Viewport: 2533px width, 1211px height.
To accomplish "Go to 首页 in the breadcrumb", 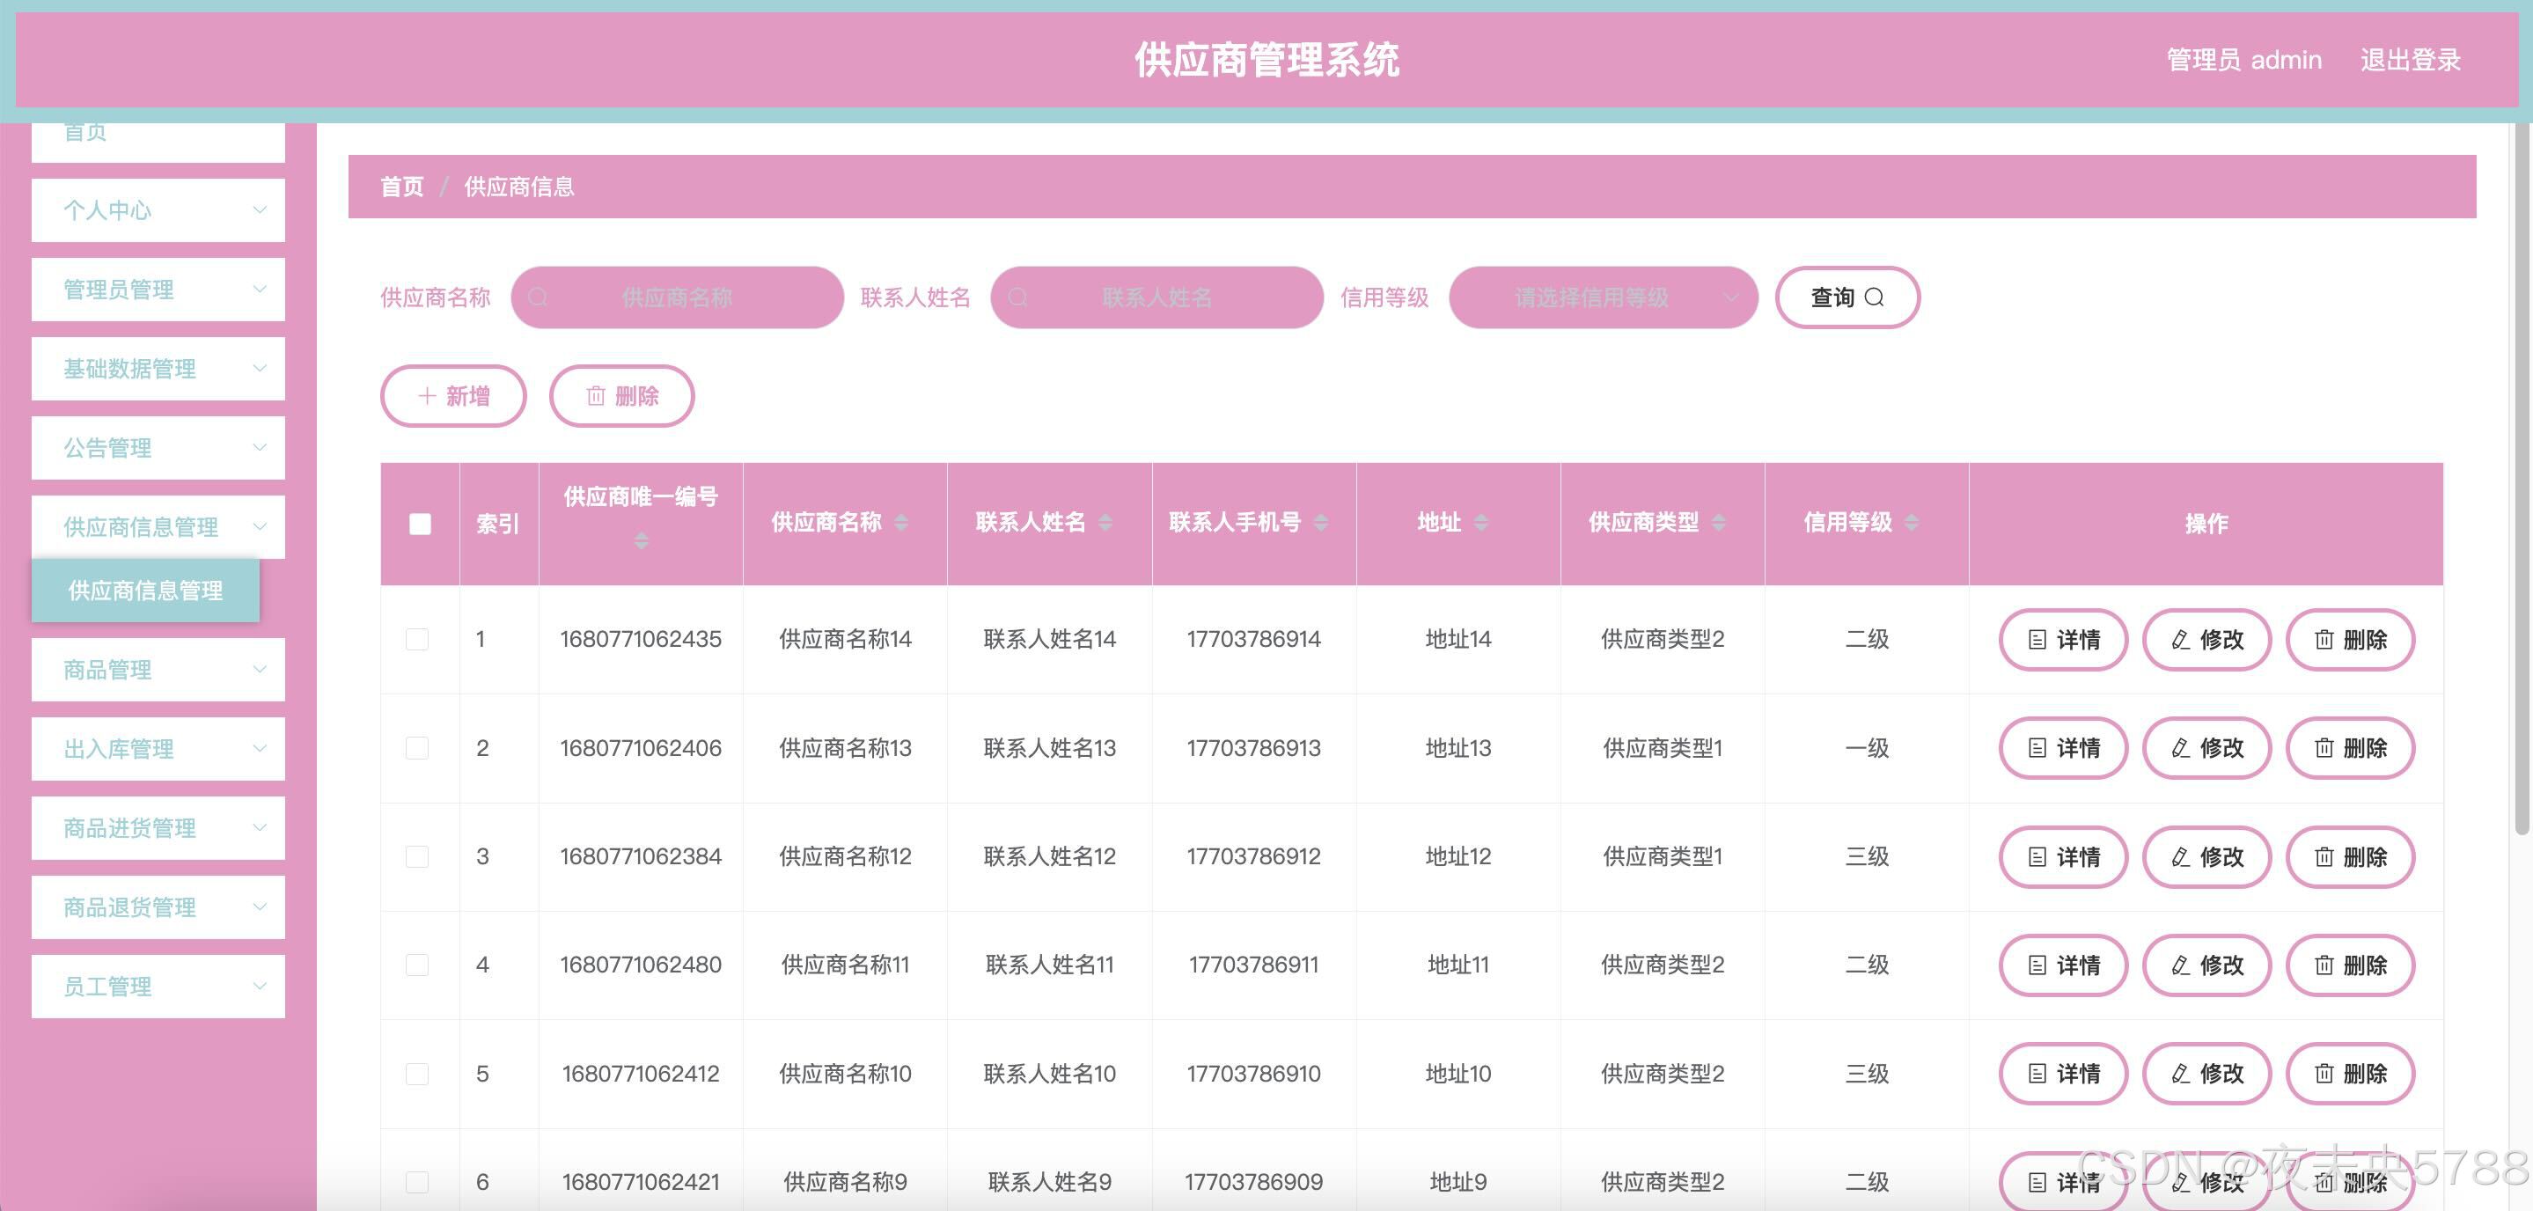I will pos(402,187).
